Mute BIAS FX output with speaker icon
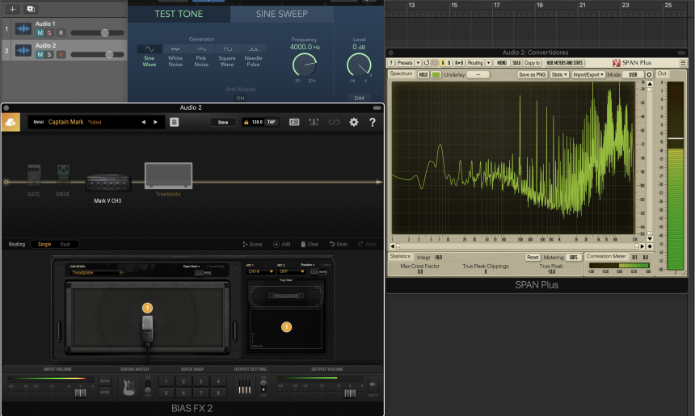Image resolution: width=695 pixels, height=416 pixels. (373, 384)
